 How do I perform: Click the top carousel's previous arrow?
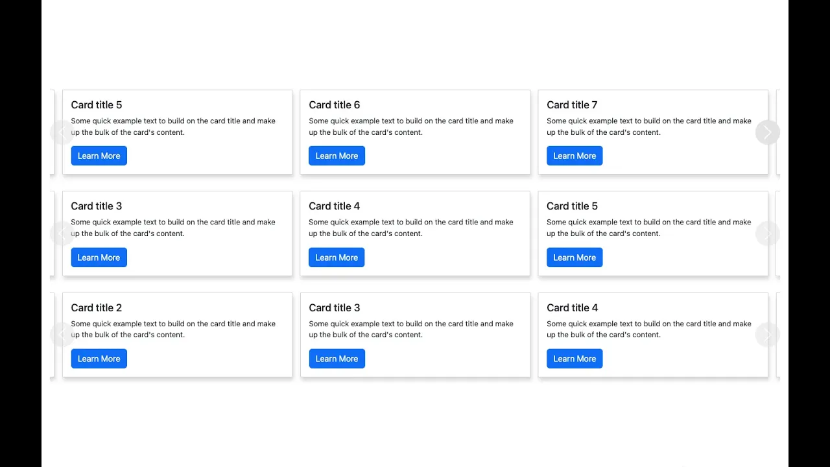coord(62,132)
